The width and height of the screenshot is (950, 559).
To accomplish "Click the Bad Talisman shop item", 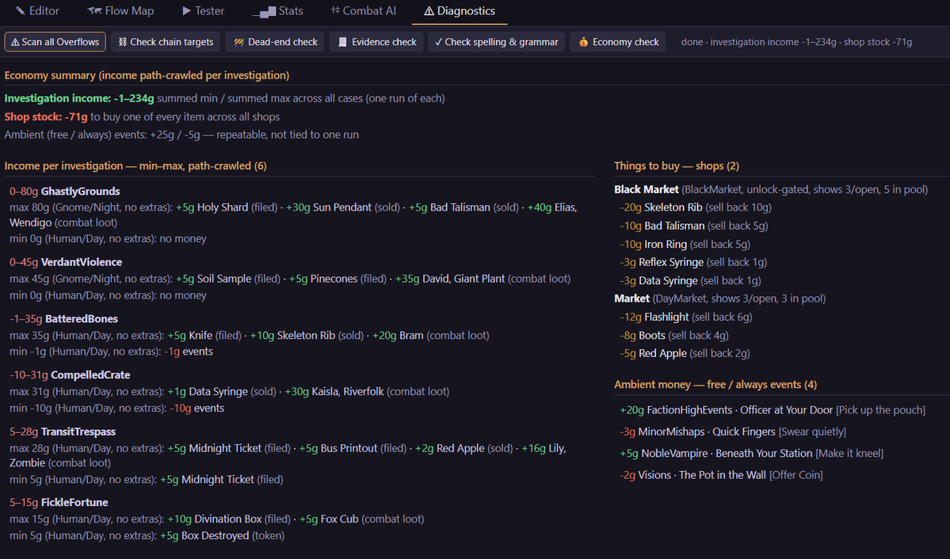I will (x=674, y=226).
